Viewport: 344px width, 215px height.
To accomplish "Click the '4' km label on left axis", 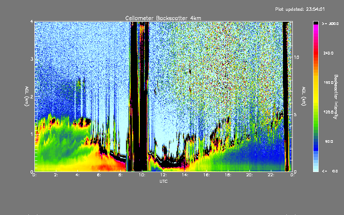I will pyautogui.click(x=32, y=21).
